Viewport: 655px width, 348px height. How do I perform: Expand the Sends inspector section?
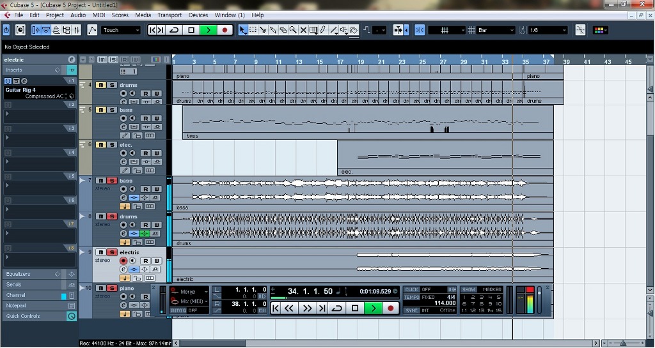(x=39, y=284)
